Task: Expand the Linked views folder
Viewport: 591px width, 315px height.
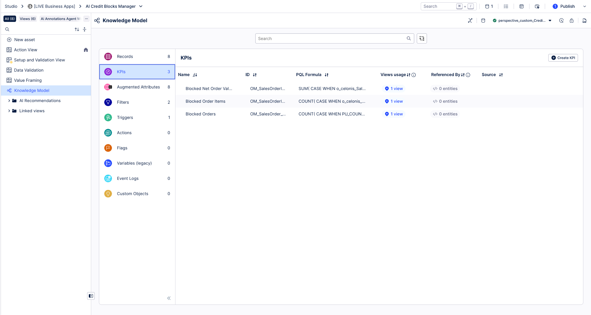Action: [x=9, y=111]
